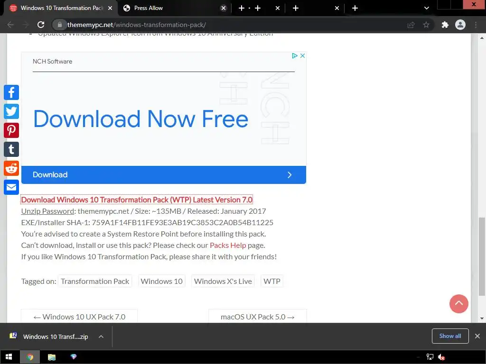Go to macOS UX Pack 5.0 post
The height and width of the screenshot is (364, 486).
coord(258,317)
